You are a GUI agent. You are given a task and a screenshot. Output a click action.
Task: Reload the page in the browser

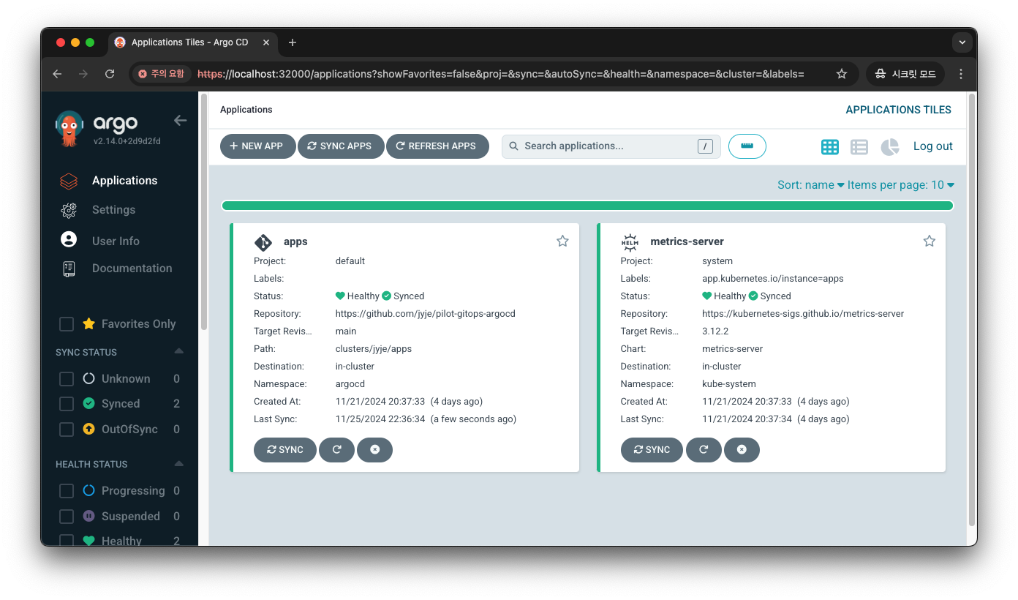[110, 74]
